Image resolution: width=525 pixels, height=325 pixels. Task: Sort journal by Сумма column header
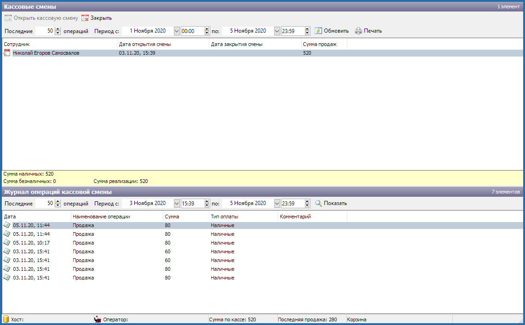click(186, 217)
